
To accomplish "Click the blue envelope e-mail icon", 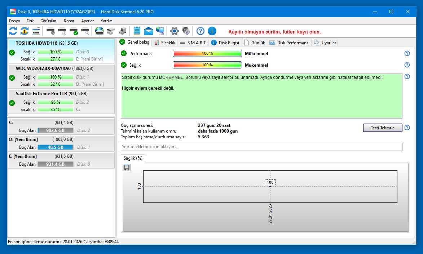I will [x=149, y=31].
